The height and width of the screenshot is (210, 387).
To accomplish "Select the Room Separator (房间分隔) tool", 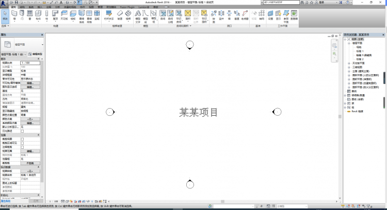I will [x=171, y=16].
